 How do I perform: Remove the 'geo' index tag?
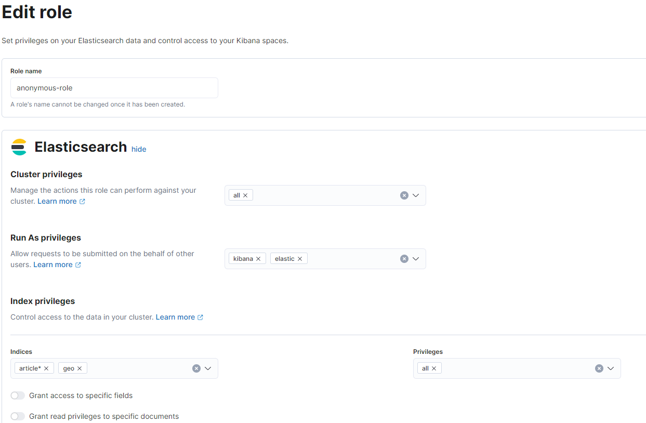tap(80, 368)
